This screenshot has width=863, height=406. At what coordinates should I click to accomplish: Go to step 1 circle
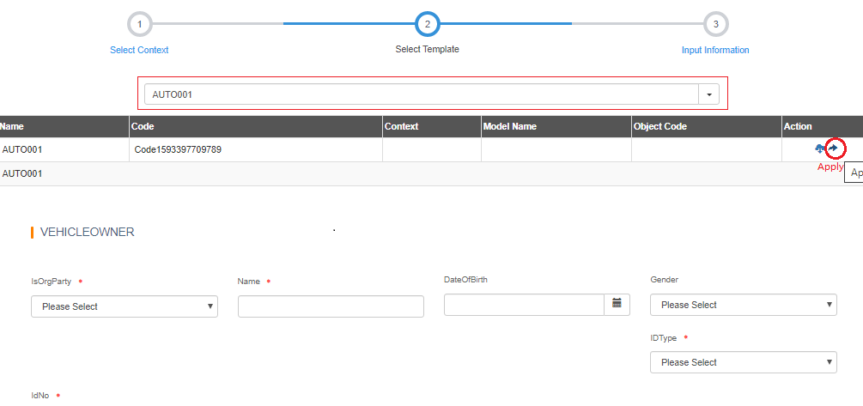(x=139, y=24)
